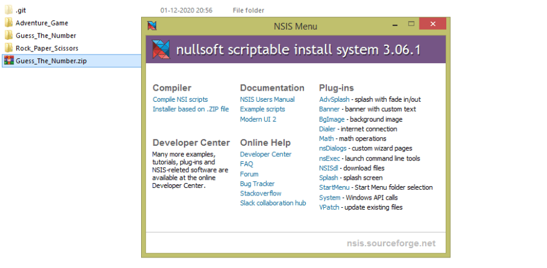
Task: Open the Stackoverflow link
Action: pyautogui.click(x=260, y=193)
